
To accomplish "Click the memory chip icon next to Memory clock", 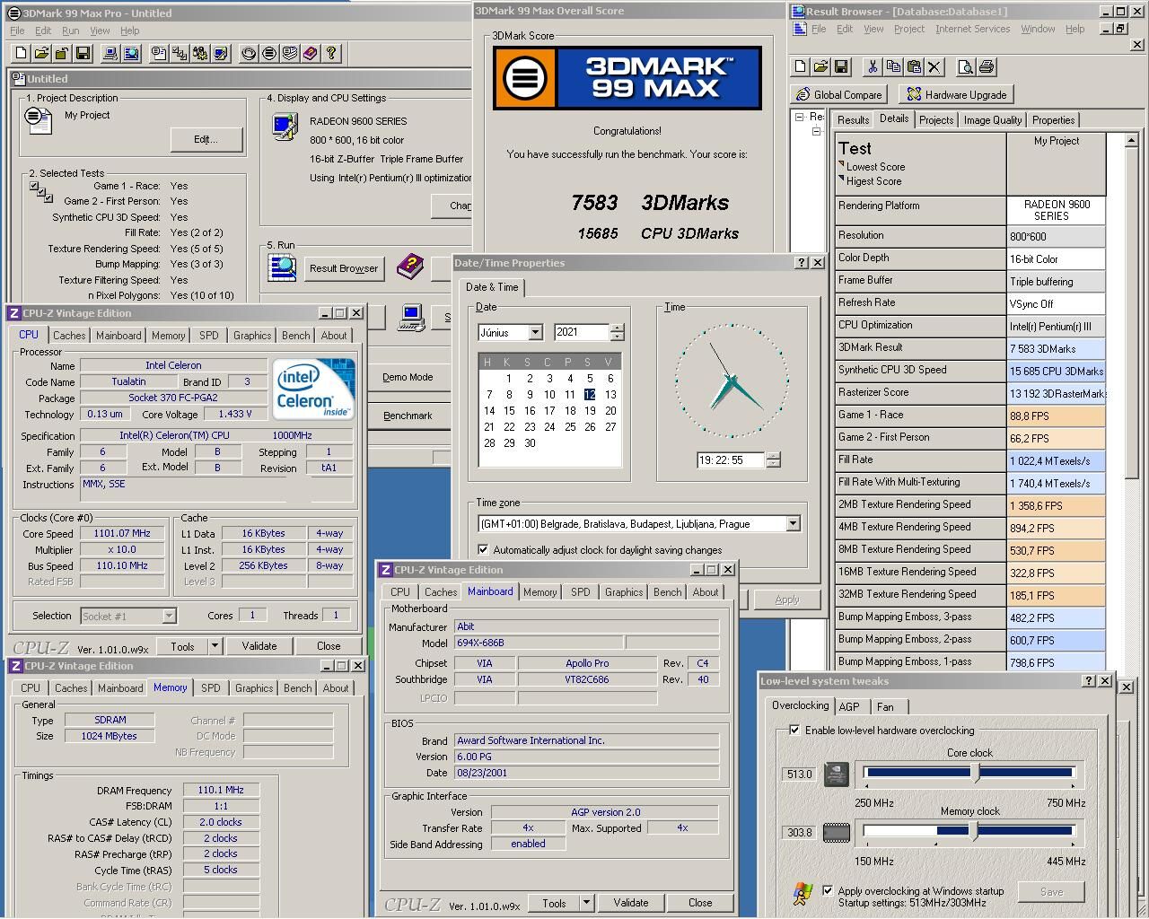I will coord(837,833).
